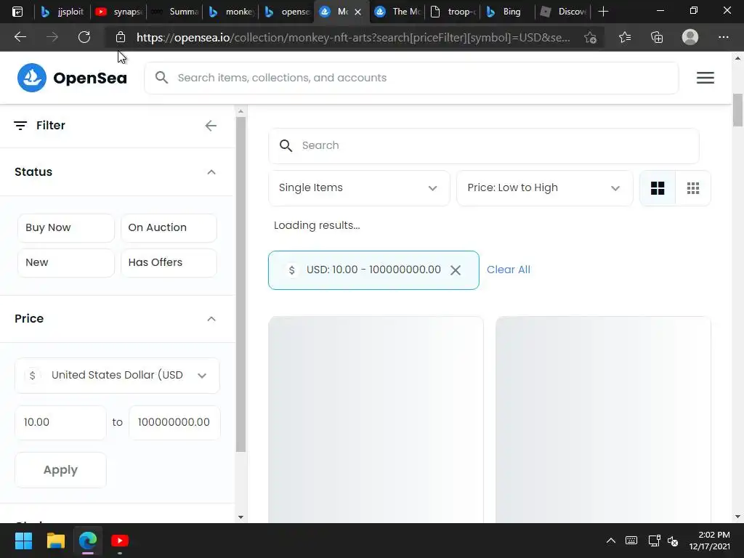Toggle the New status filter

point(66,262)
